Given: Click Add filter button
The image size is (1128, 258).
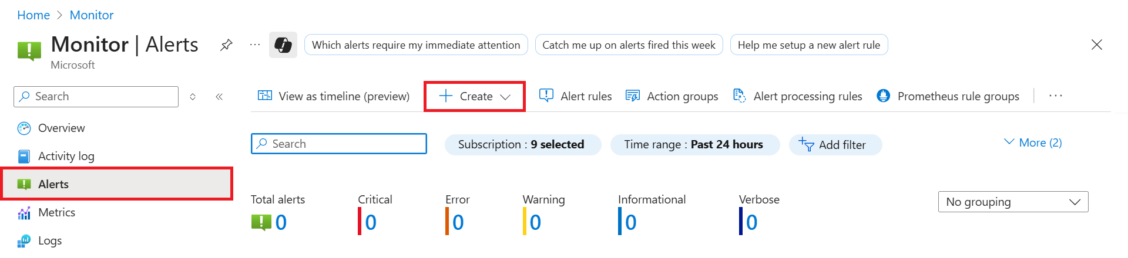Looking at the screenshot, I should coord(835,145).
